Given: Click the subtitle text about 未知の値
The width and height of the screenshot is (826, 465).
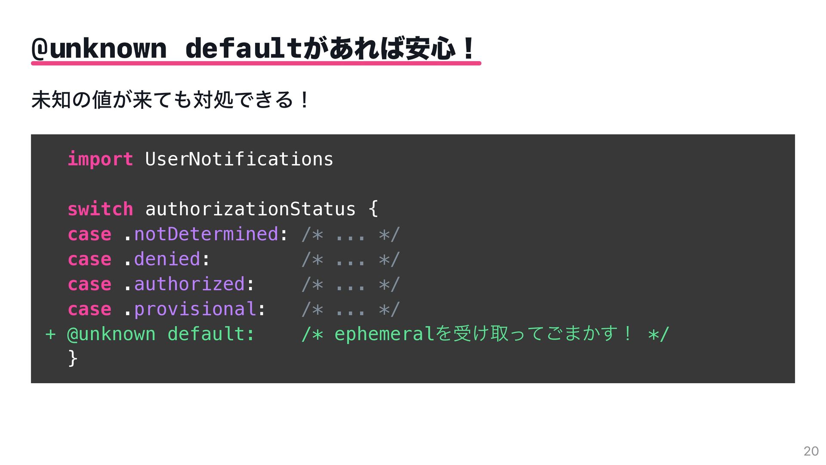Looking at the screenshot, I should point(170,100).
